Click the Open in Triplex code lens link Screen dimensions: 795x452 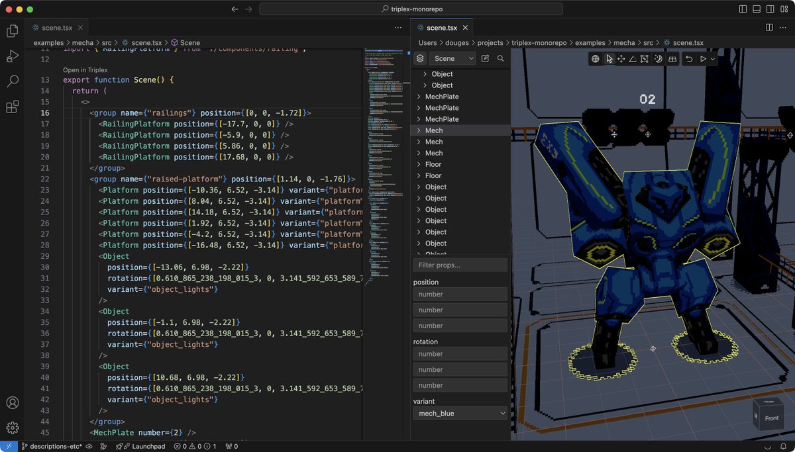(85, 69)
